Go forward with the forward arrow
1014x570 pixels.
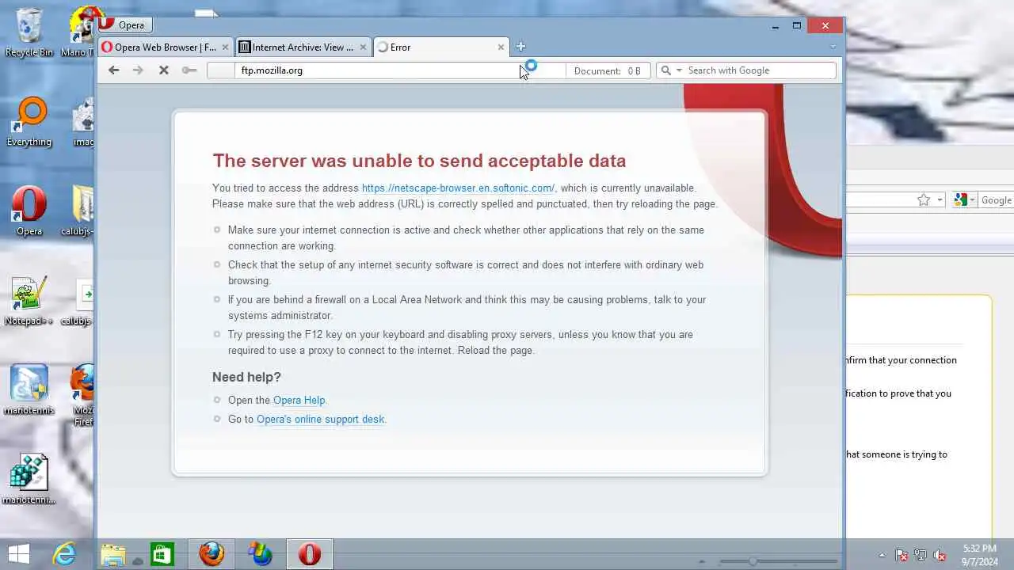(x=138, y=70)
